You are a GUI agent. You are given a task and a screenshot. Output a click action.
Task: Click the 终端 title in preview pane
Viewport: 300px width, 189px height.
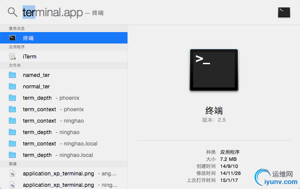214,110
